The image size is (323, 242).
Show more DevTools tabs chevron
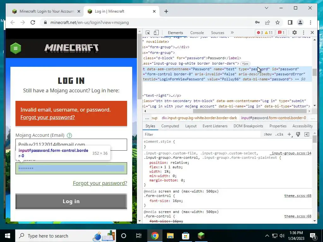232,32
